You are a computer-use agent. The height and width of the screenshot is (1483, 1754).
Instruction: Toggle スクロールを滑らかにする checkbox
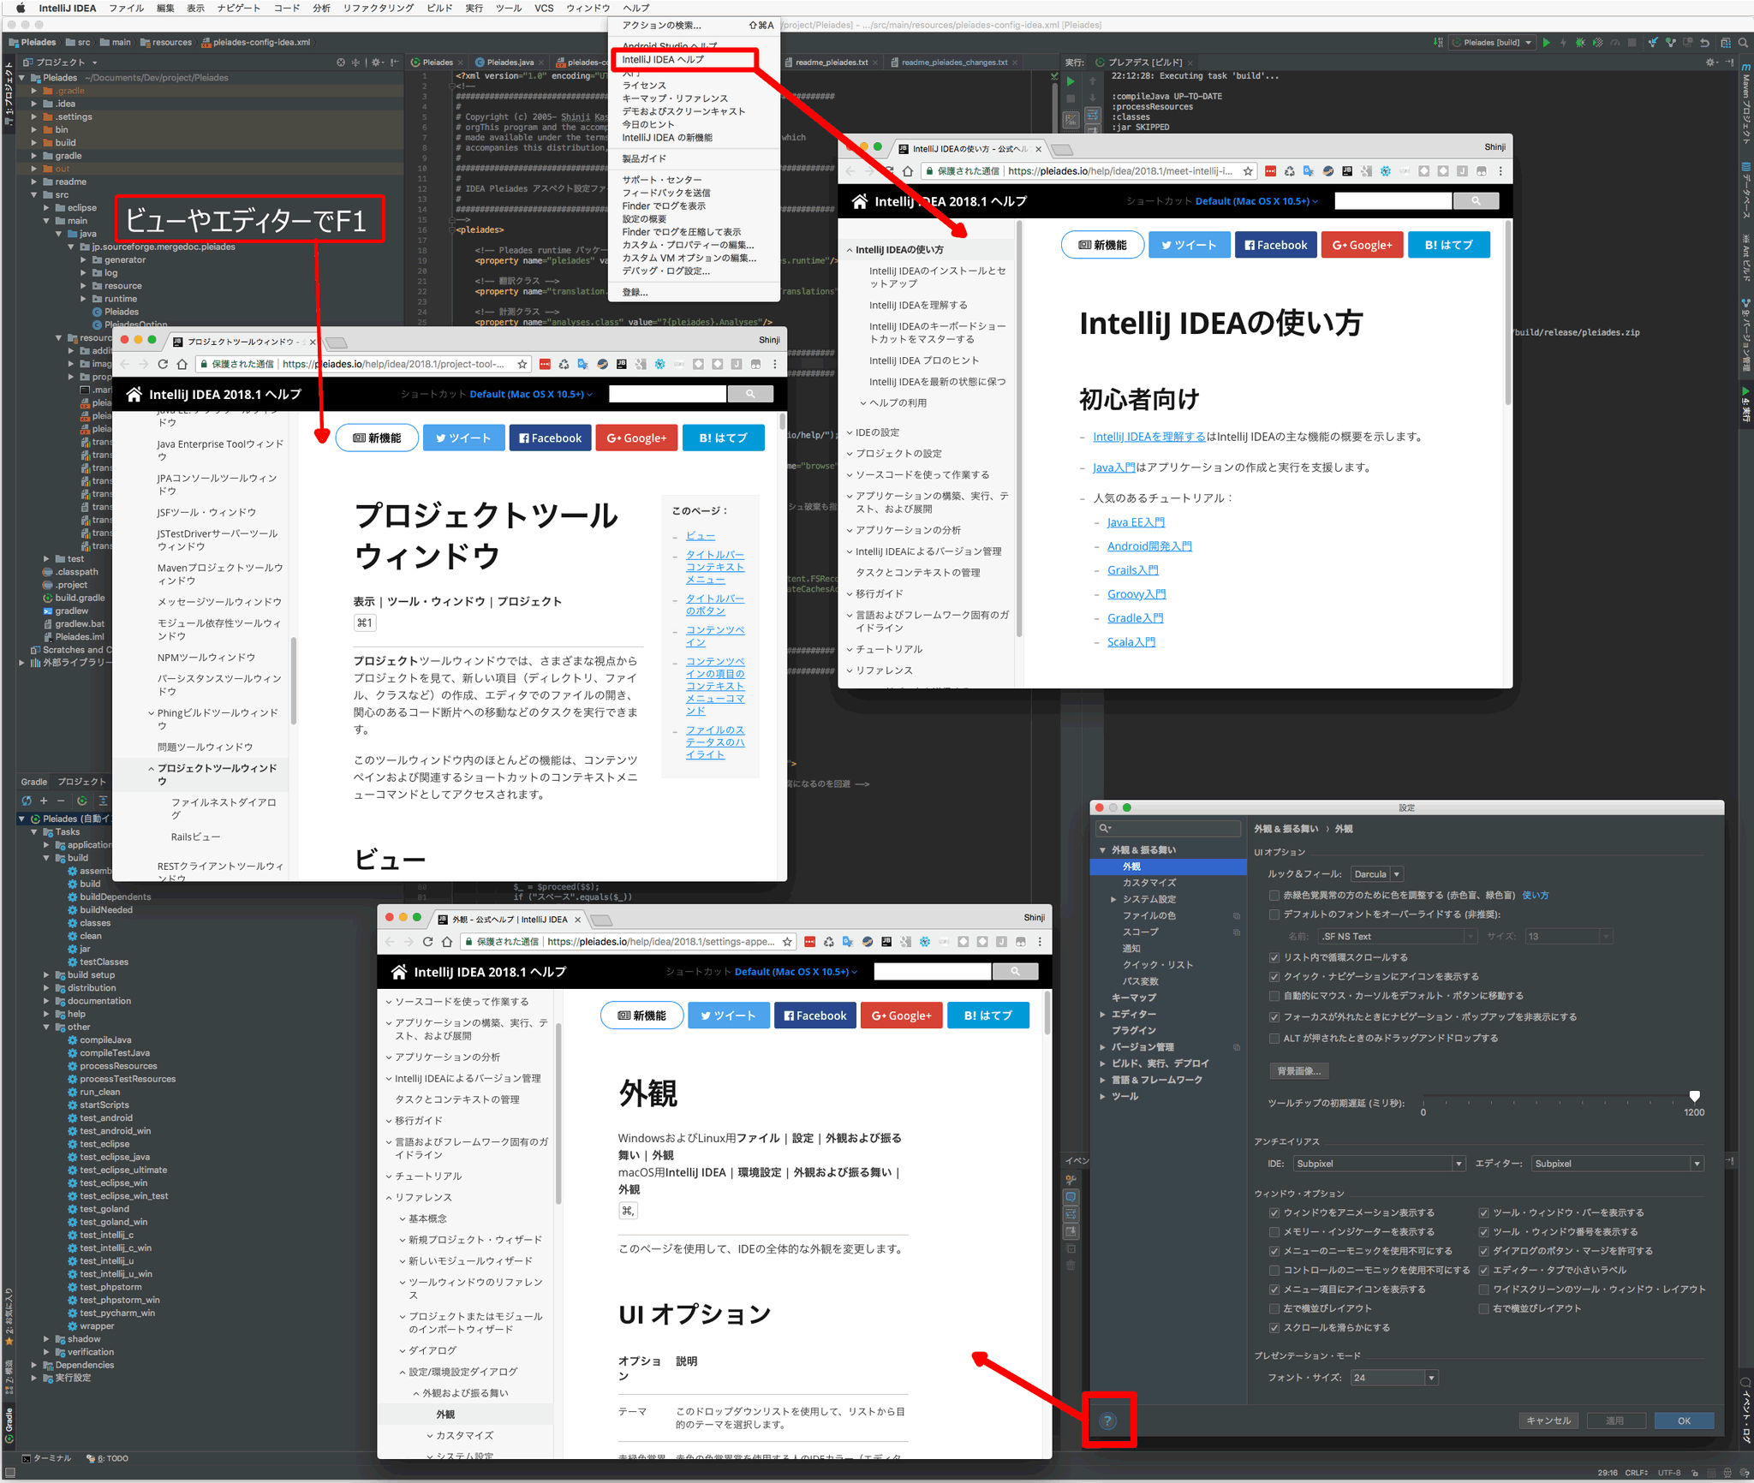[1274, 1327]
